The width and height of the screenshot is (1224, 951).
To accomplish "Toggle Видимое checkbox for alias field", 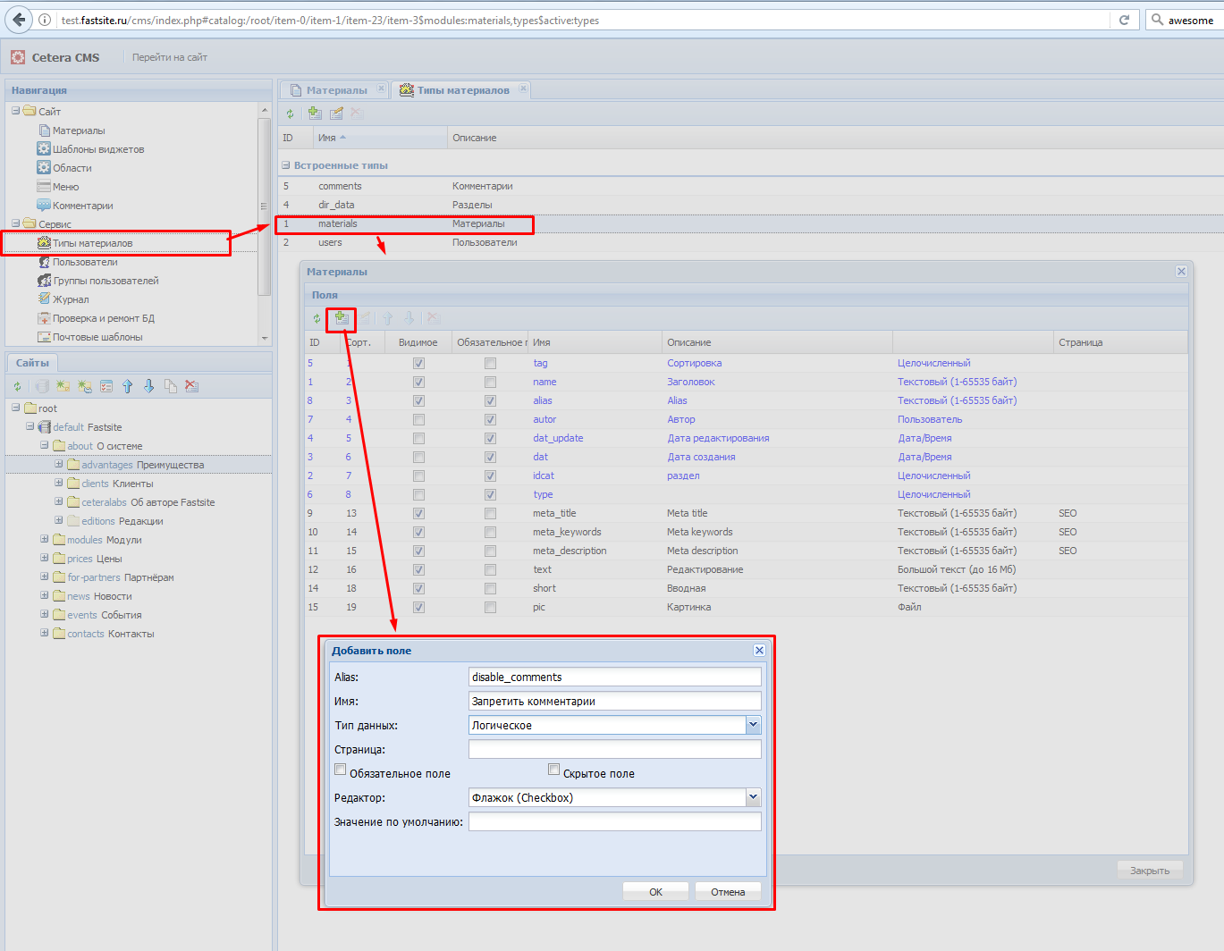I will (x=418, y=401).
